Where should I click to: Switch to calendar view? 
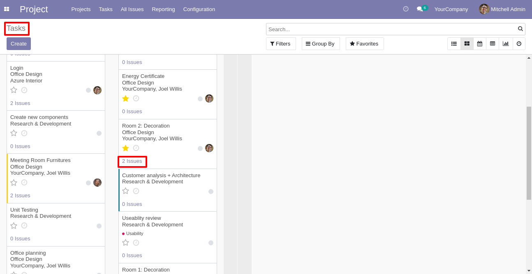point(479,43)
